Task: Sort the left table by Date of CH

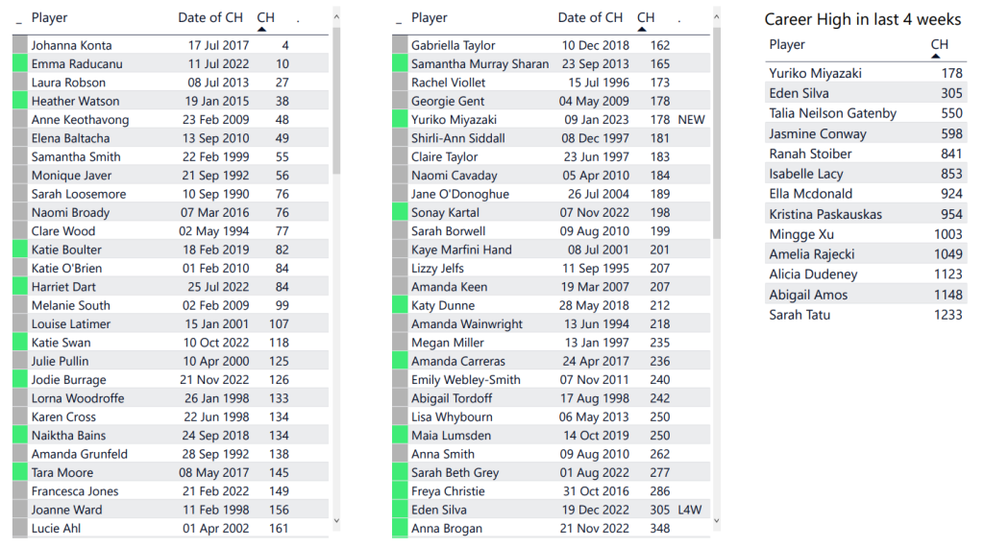Action: 210,18
